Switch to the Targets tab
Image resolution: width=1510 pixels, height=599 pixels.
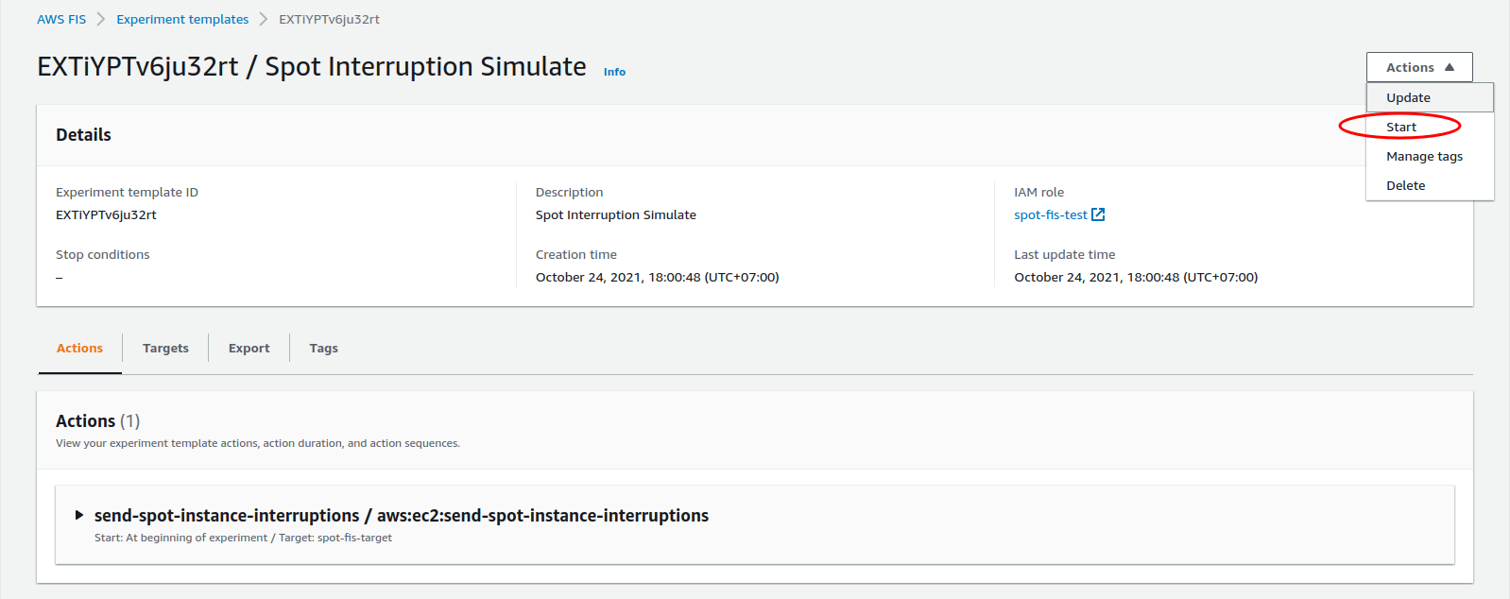(165, 348)
